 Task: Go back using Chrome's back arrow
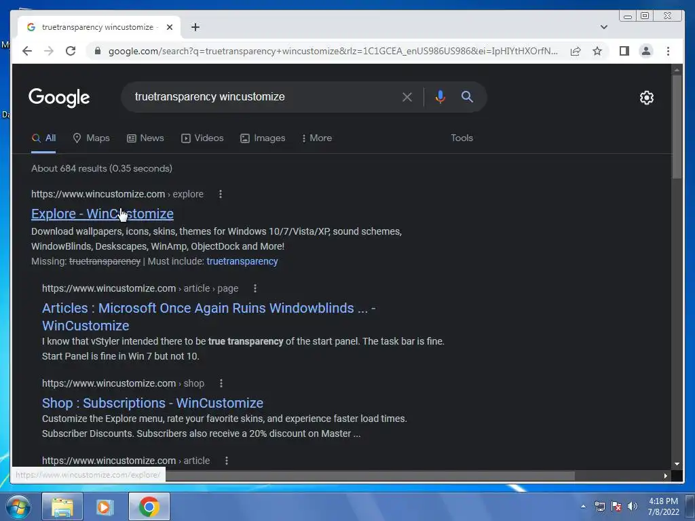point(27,51)
